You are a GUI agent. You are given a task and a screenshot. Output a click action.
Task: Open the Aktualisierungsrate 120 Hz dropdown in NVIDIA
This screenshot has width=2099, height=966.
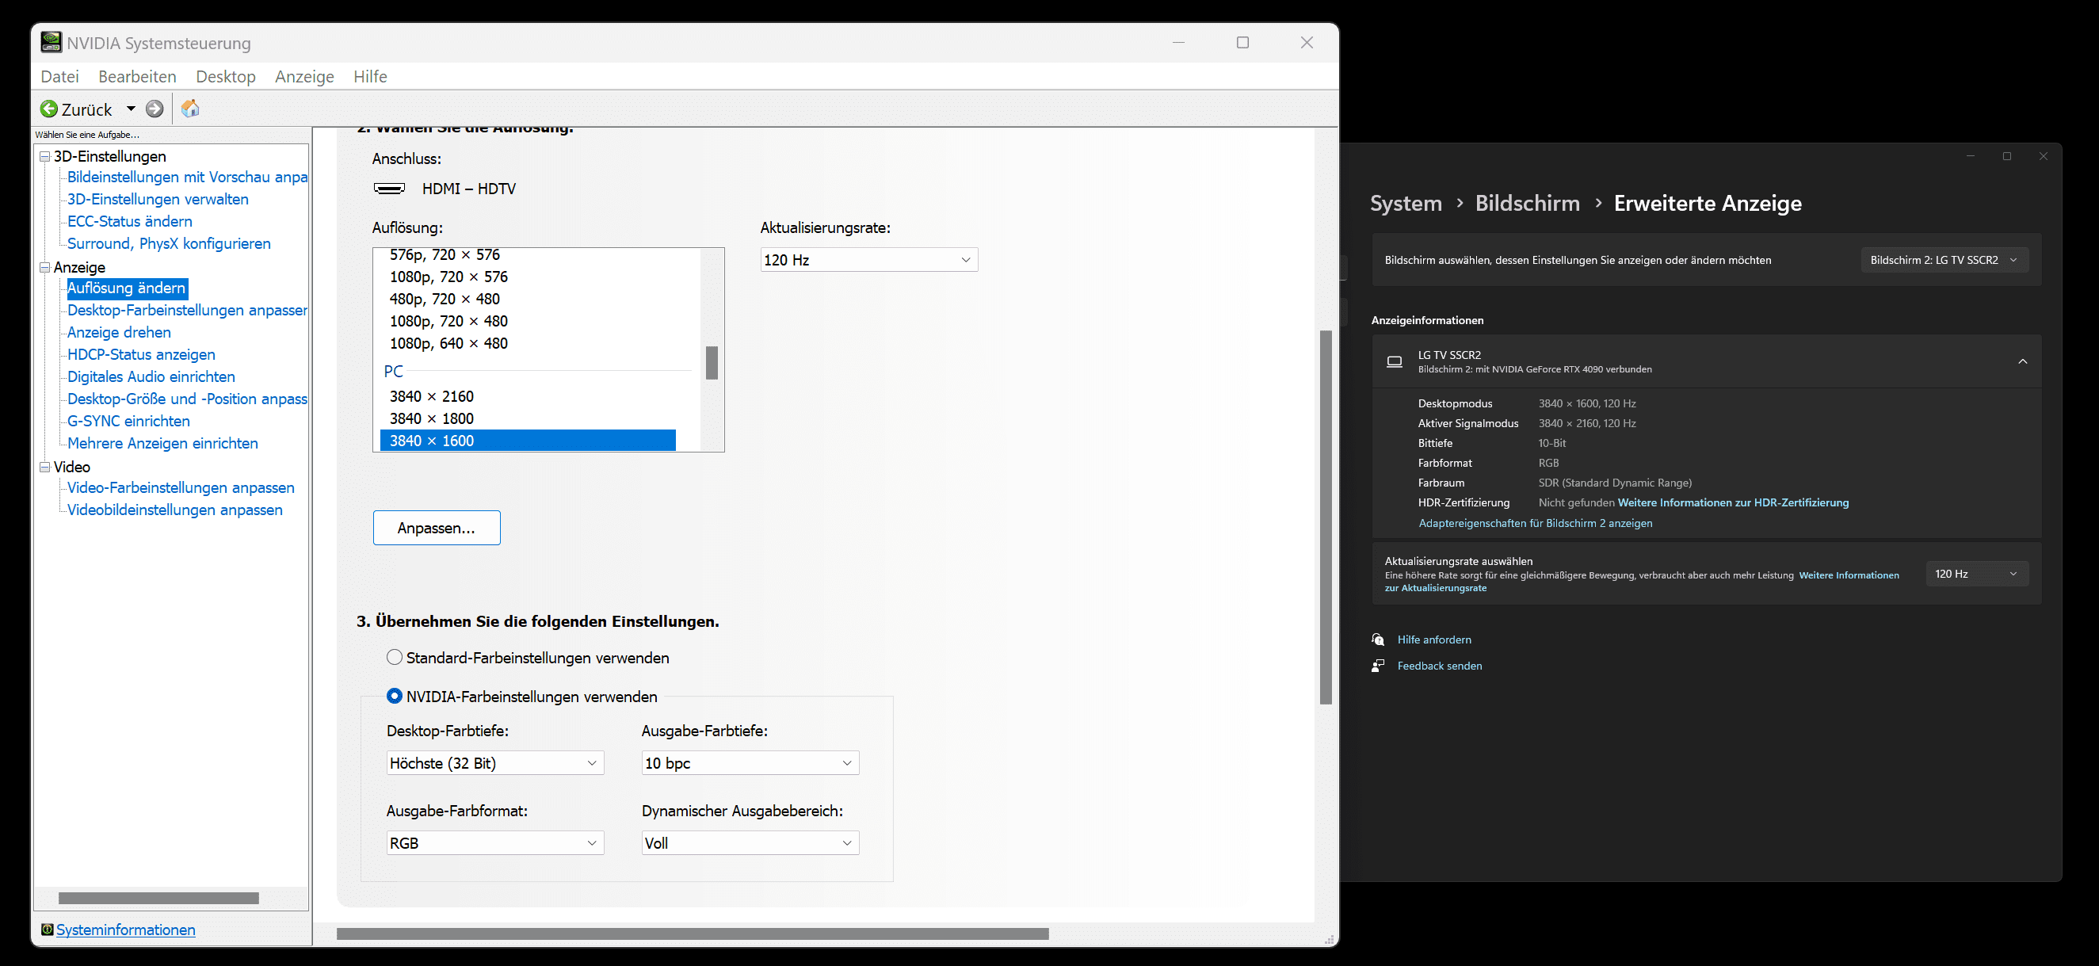[869, 260]
